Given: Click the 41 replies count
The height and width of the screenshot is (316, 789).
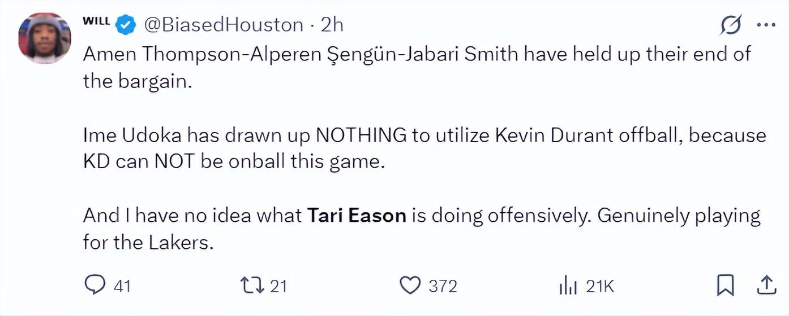Looking at the screenshot, I should point(122,286).
